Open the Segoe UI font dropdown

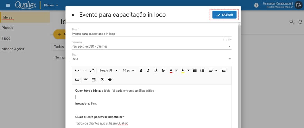[x=108, y=70]
